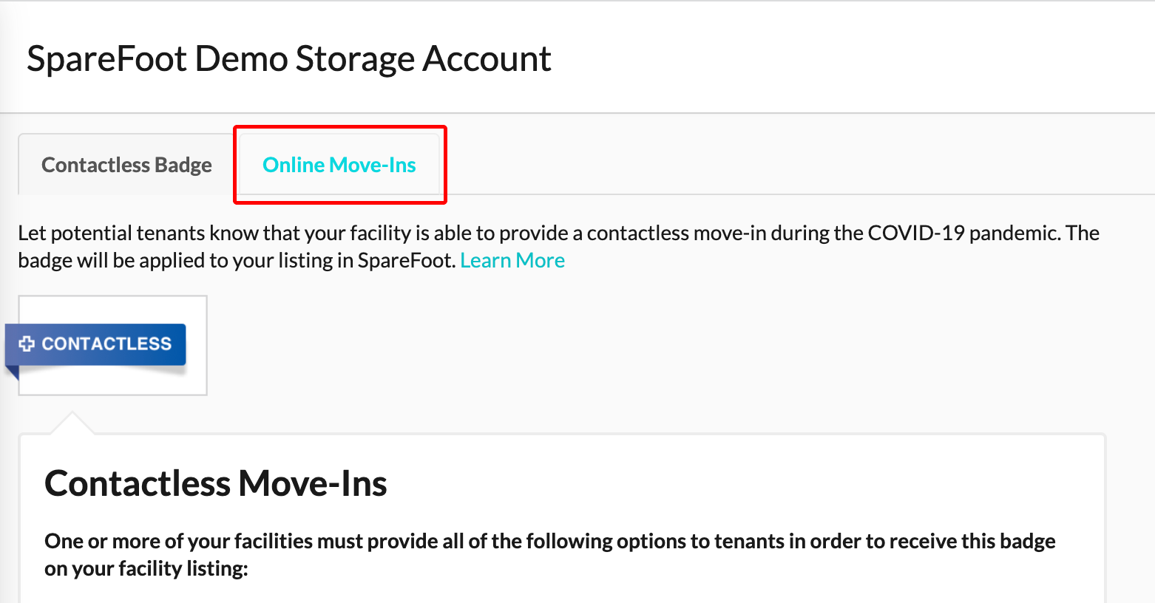Click the plus cross icon on the Contactless badge
This screenshot has height=603, width=1155.
click(27, 344)
